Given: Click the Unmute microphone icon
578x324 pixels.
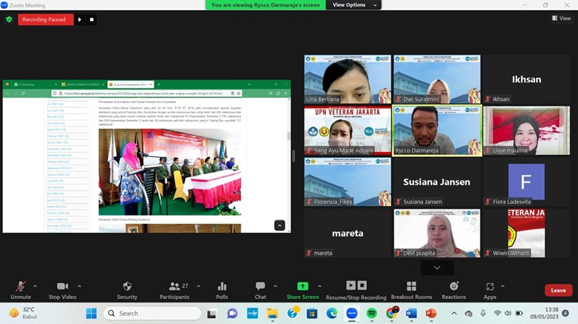Looking at the screenshot, I should 20,286.
